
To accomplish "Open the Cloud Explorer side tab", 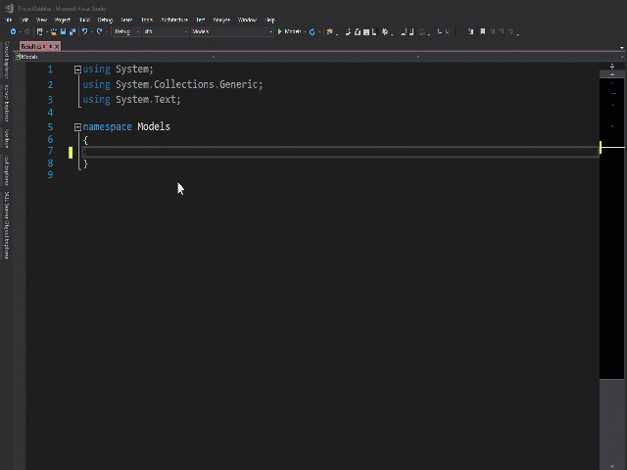I will (7, 60).
